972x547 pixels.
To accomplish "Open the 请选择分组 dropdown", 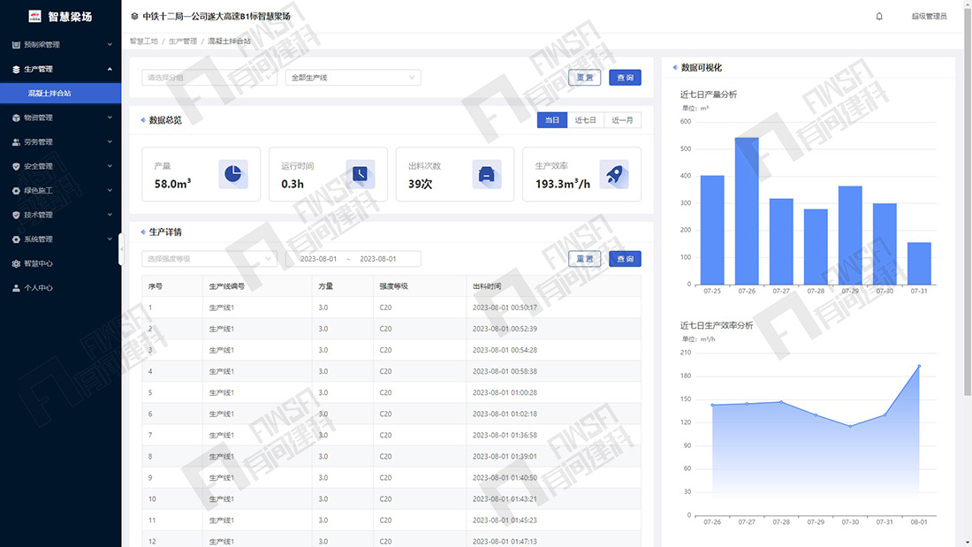I will [x=209, y=78].
